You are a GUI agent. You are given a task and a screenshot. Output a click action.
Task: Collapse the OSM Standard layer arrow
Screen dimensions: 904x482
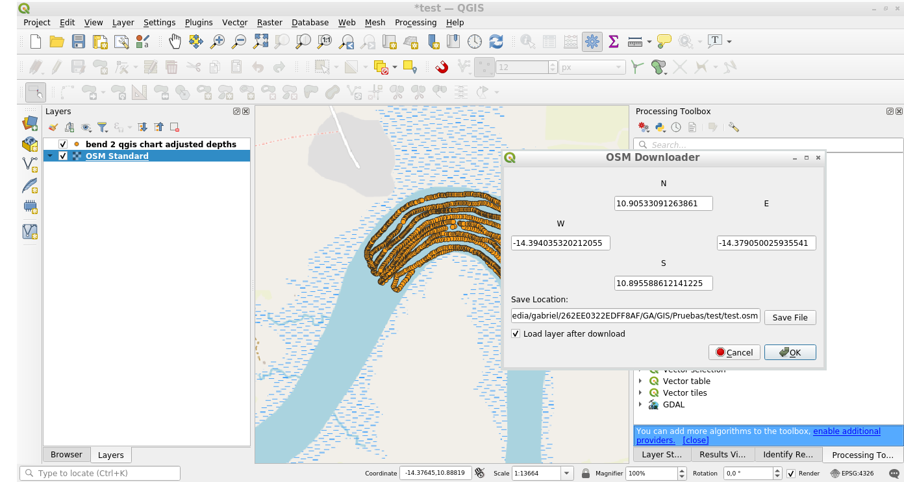[x=50, y=156]
